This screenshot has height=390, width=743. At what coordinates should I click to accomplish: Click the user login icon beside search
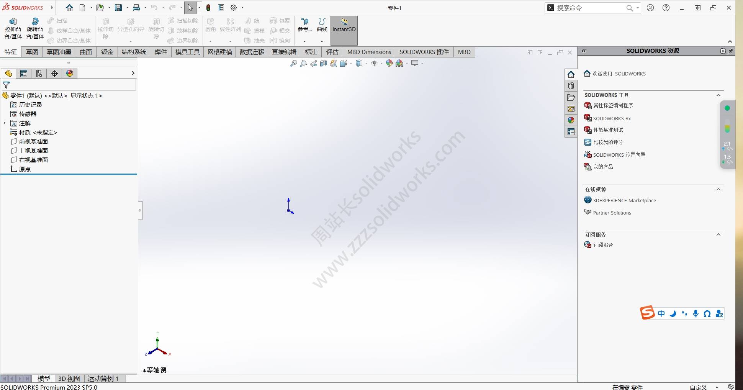pos(650,8)
